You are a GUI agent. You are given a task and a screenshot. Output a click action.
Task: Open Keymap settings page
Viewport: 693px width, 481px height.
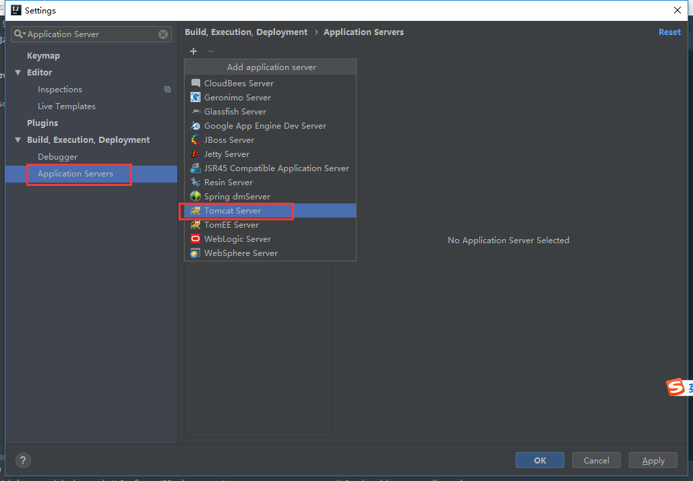pos(91,56)
